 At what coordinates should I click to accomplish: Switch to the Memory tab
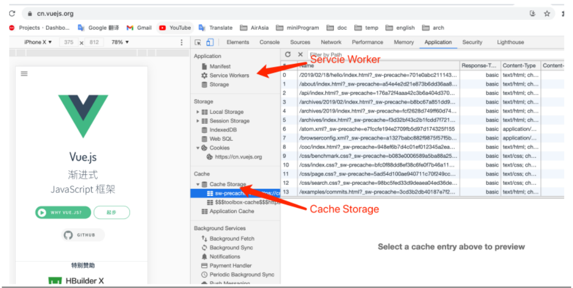tap(404, 43)
